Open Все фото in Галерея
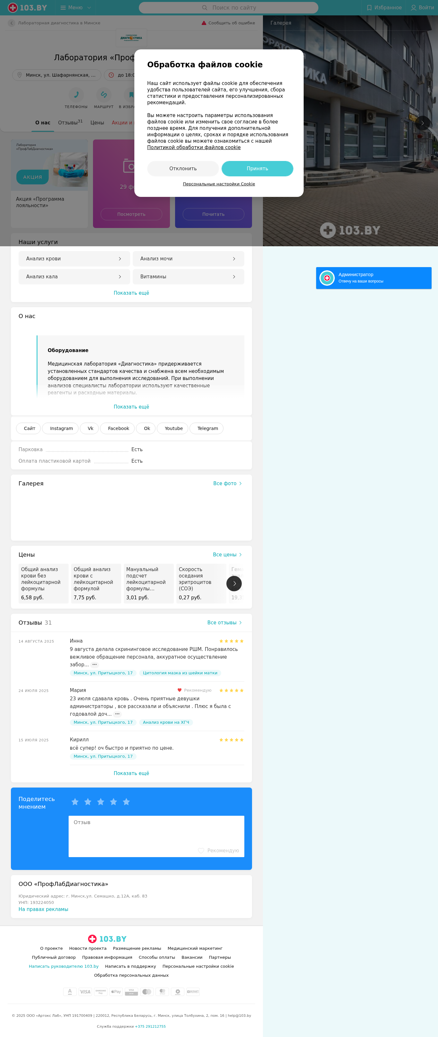Viewport: 438px width, 1037px height. tap(227, 484)
